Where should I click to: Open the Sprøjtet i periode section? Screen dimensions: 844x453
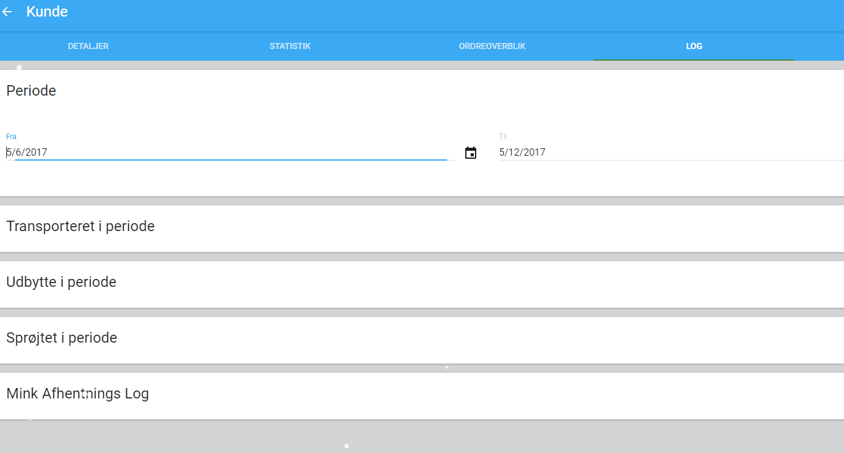coord(61,338)
